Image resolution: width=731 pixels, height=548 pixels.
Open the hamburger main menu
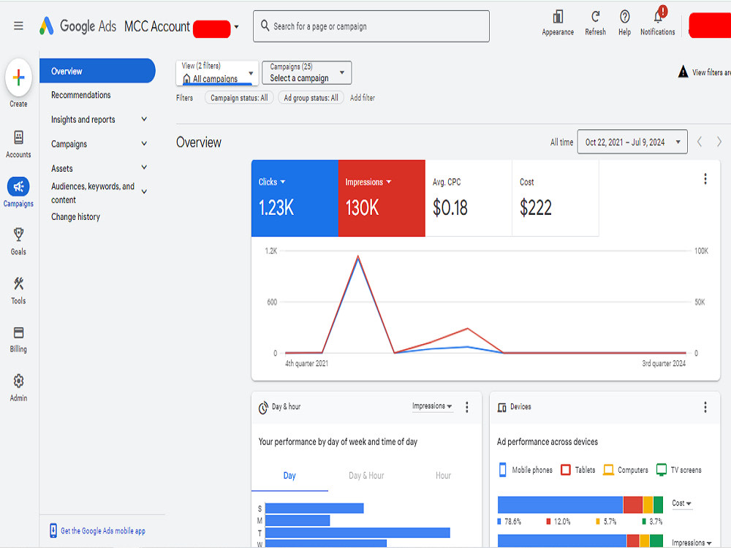coord(18,26)
